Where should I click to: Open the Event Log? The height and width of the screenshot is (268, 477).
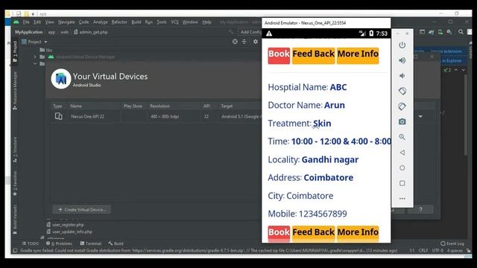tap(452, 243)
